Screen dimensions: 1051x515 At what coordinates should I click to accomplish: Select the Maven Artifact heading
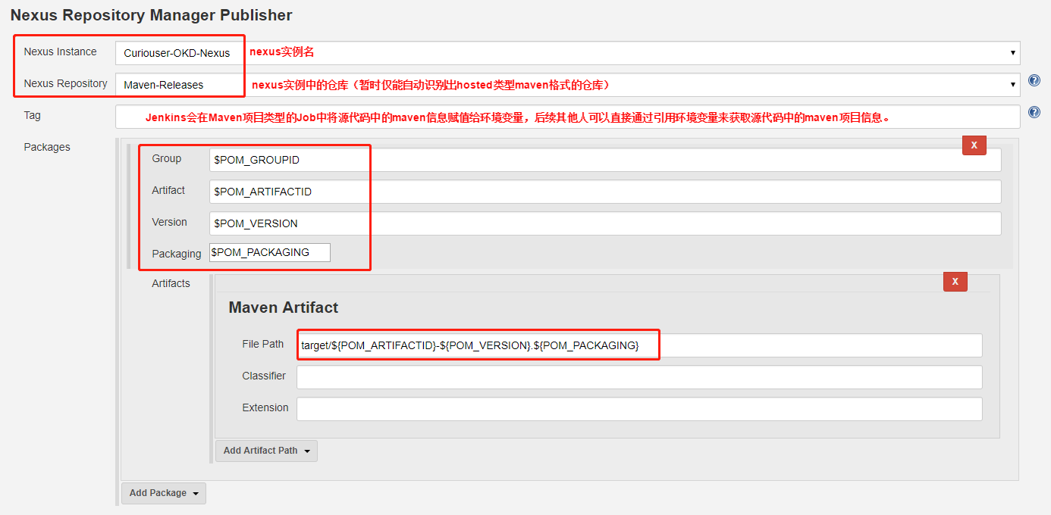(x=284, y=307)
